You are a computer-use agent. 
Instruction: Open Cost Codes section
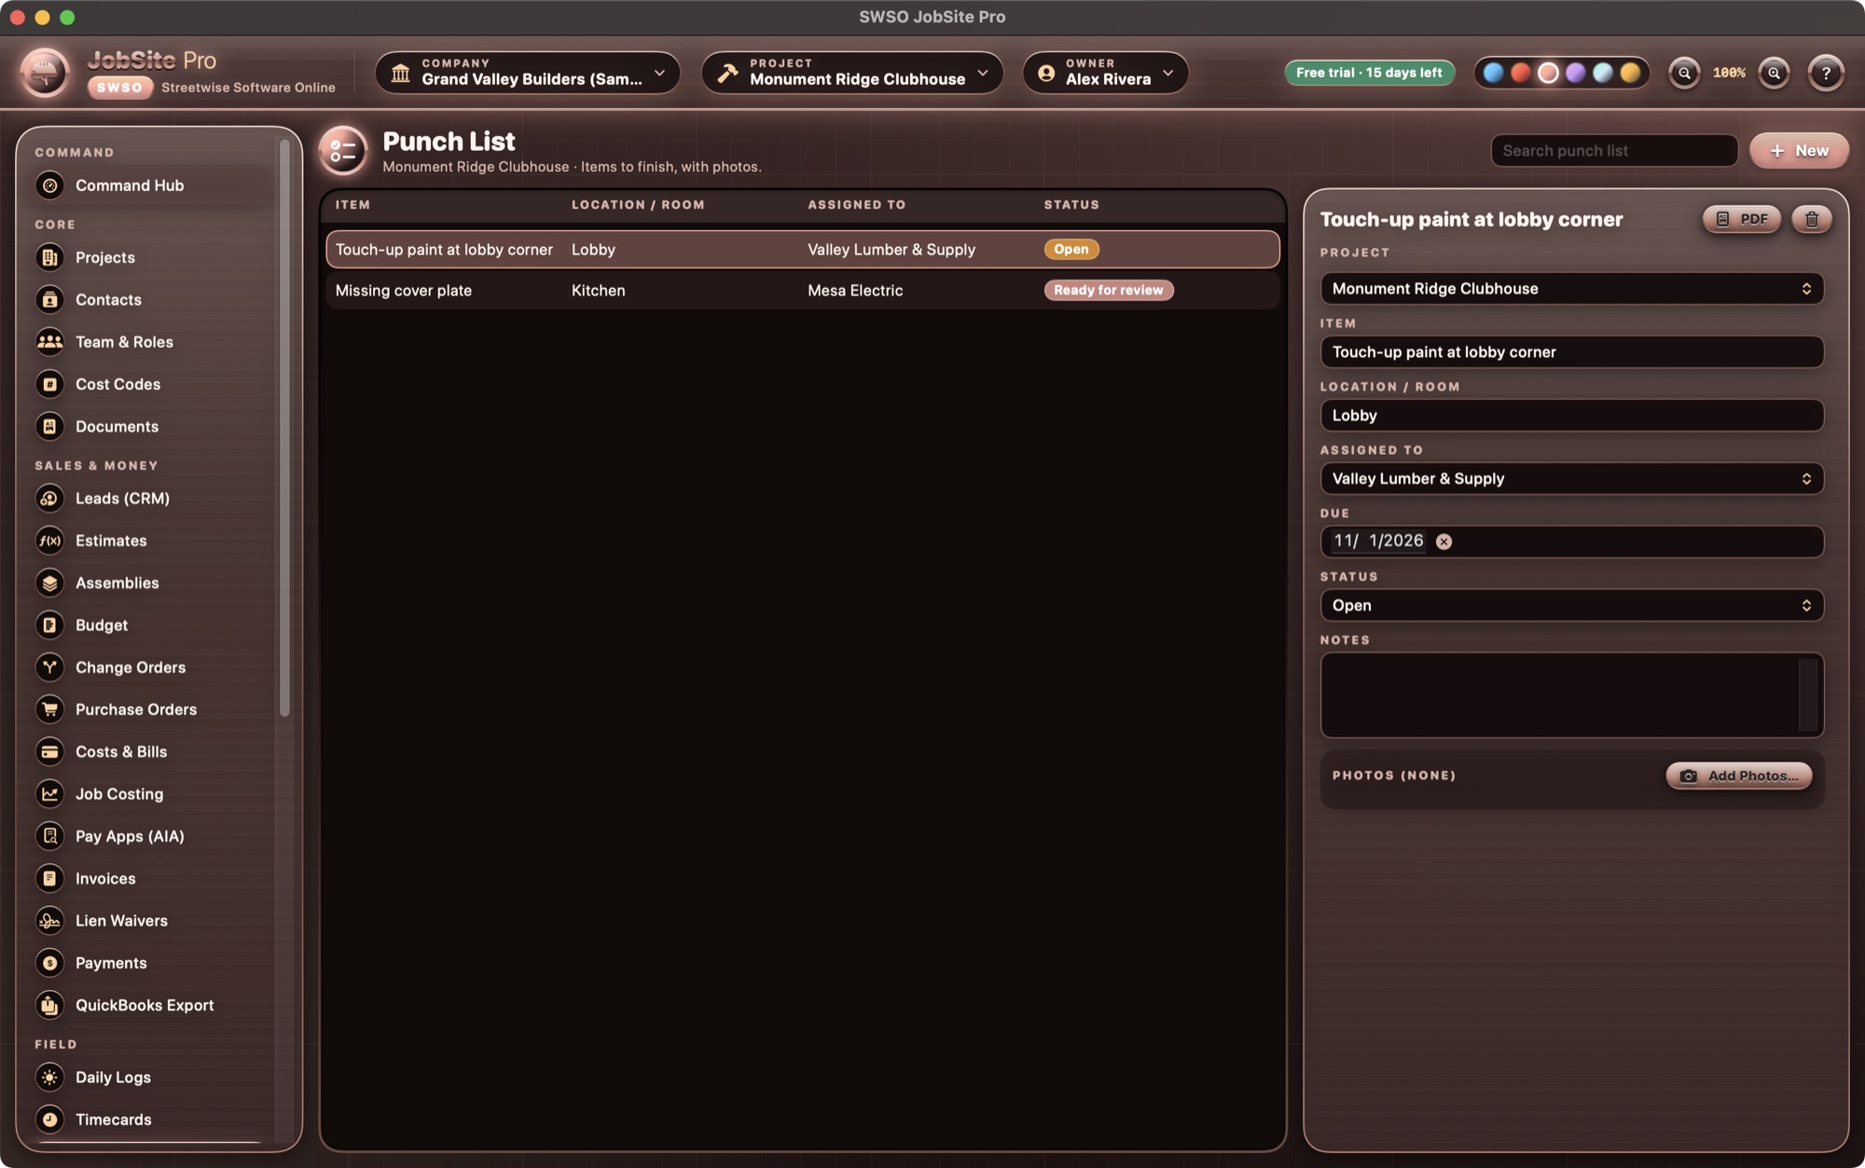pyautogui.click(x=117, y=384)
